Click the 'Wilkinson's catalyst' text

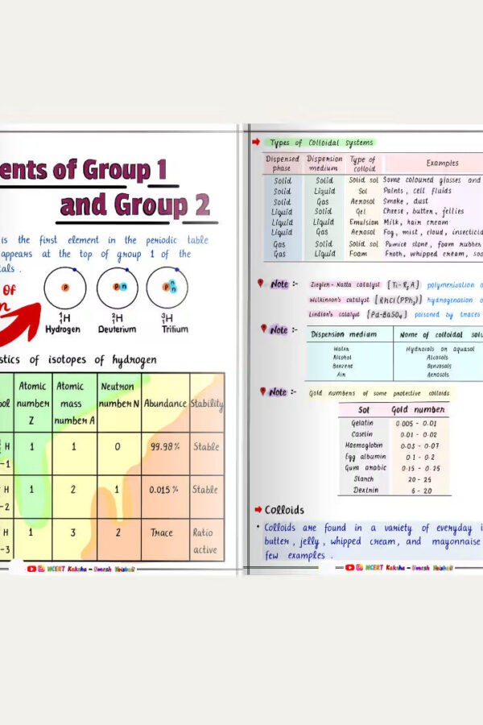tap(339, 300)
